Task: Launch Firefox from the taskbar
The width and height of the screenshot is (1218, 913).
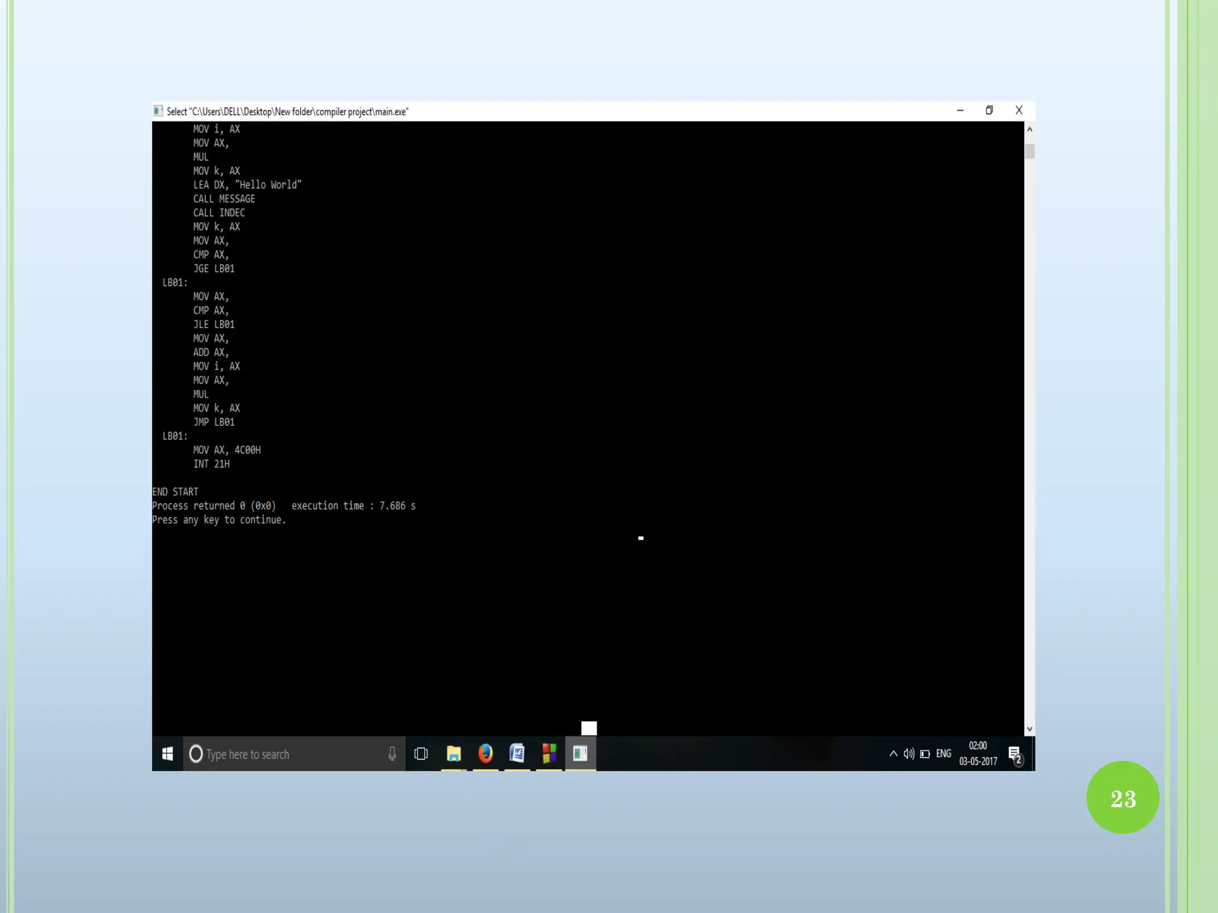Action: pos(485,754)
